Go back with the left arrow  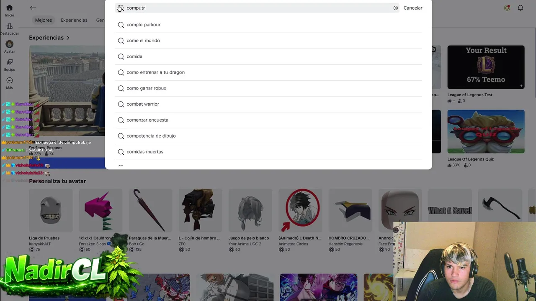point(33,8)
